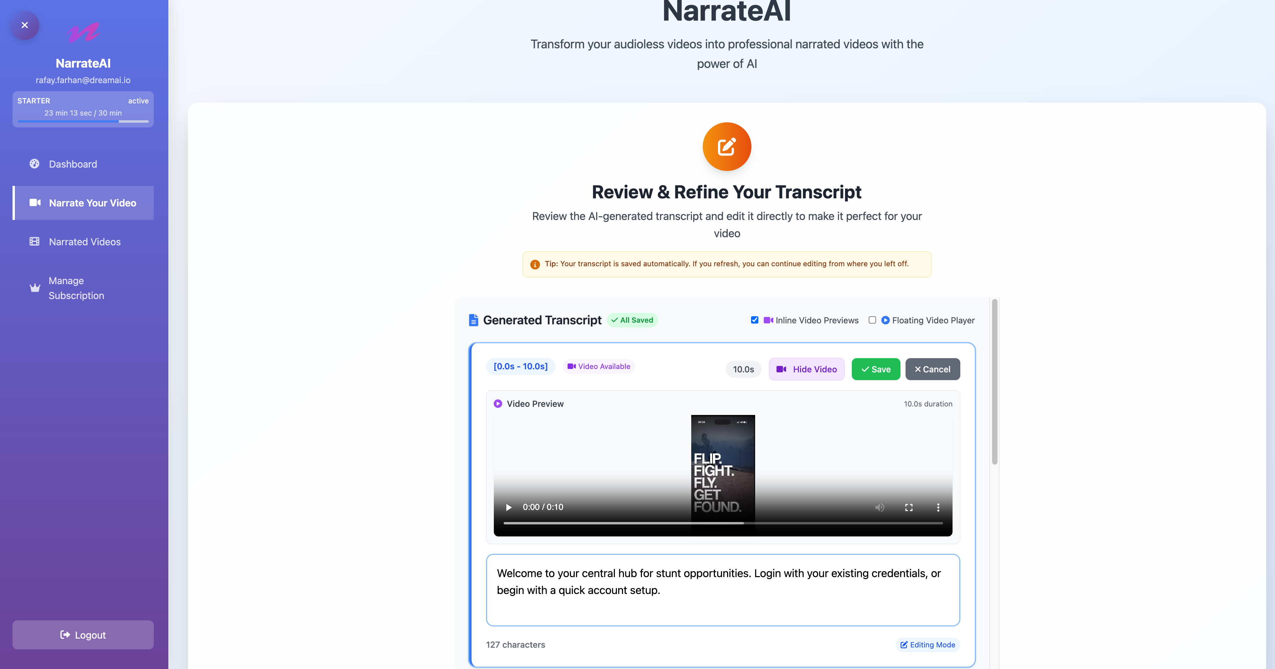Save the transcript segment
This screenshot has height=669, width=1275.
tap(875, 369)
